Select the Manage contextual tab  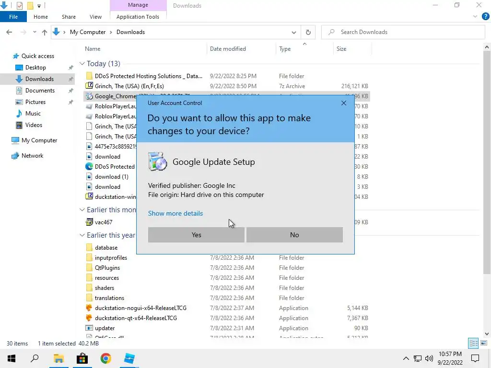click(x=138, y=5)
